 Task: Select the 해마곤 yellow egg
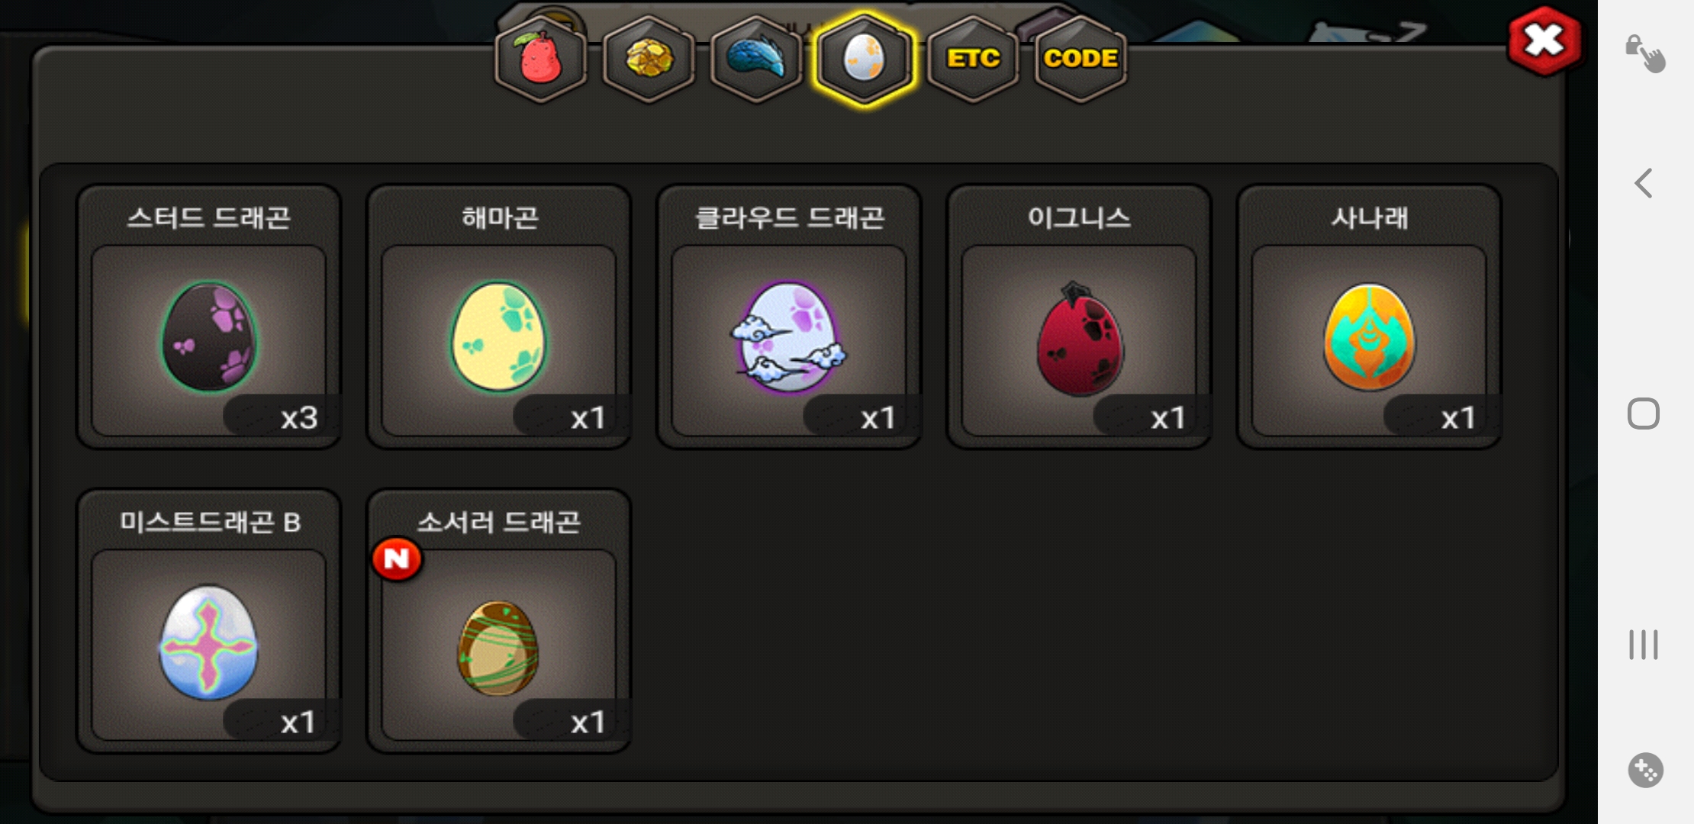click(499, 317)
